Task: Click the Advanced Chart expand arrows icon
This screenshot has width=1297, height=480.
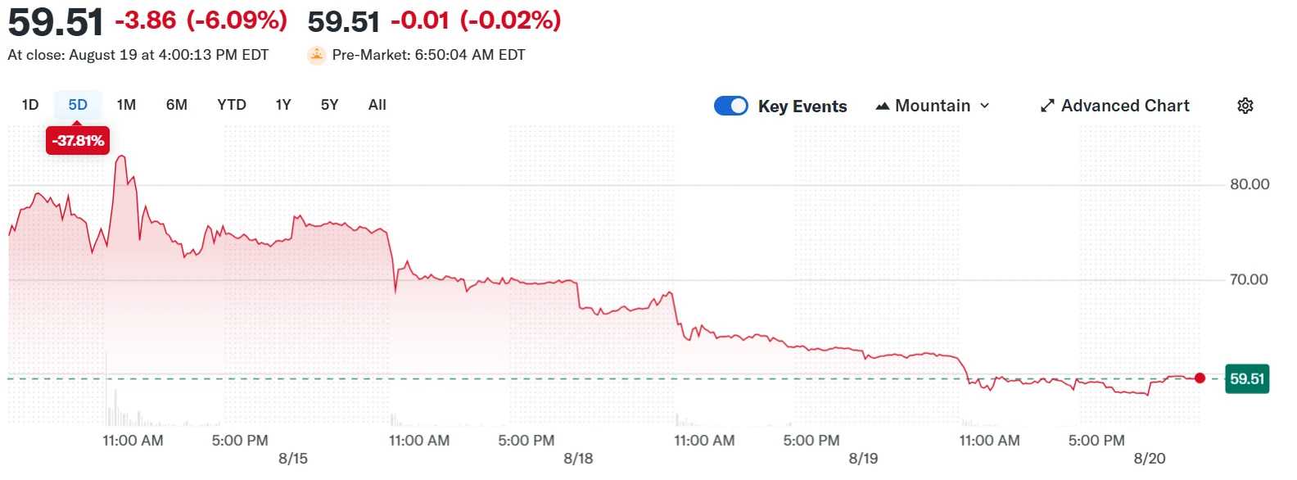Action: pos(1047,106)
